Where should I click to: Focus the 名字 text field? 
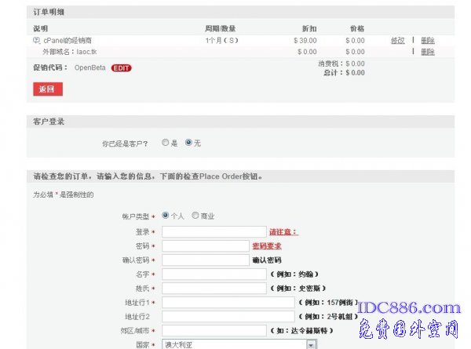coord(214,274)
